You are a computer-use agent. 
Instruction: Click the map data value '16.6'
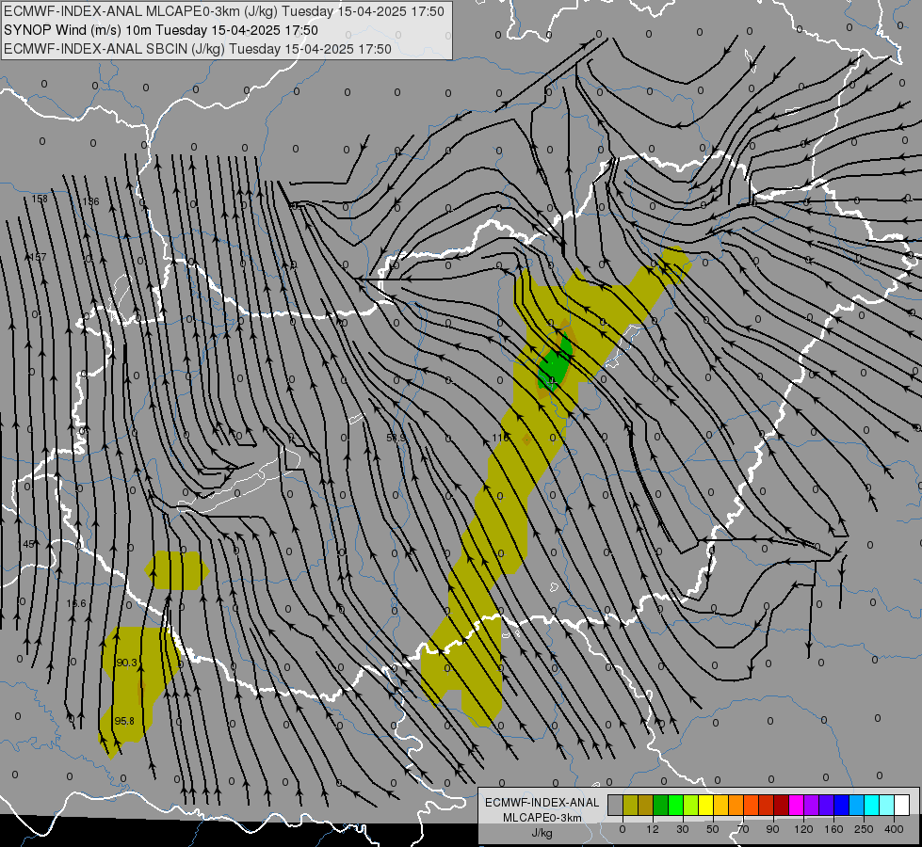click(76, 603)
